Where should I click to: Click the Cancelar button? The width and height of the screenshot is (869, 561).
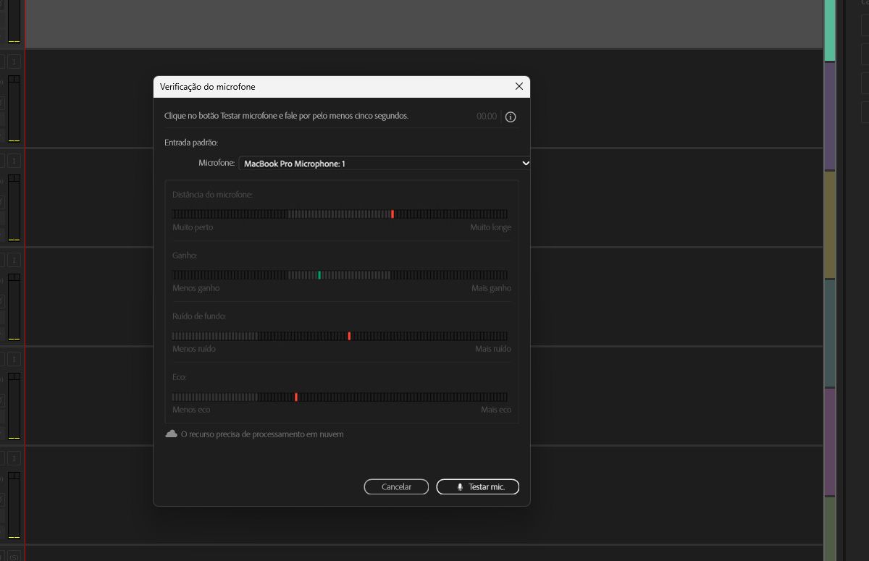click(396, 487)
